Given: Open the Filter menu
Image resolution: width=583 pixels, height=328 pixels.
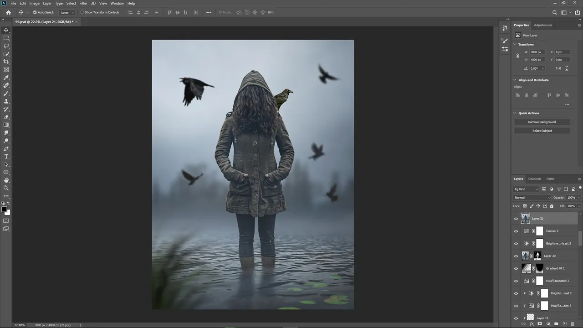Looking at the screenshot, I should 83,3.
